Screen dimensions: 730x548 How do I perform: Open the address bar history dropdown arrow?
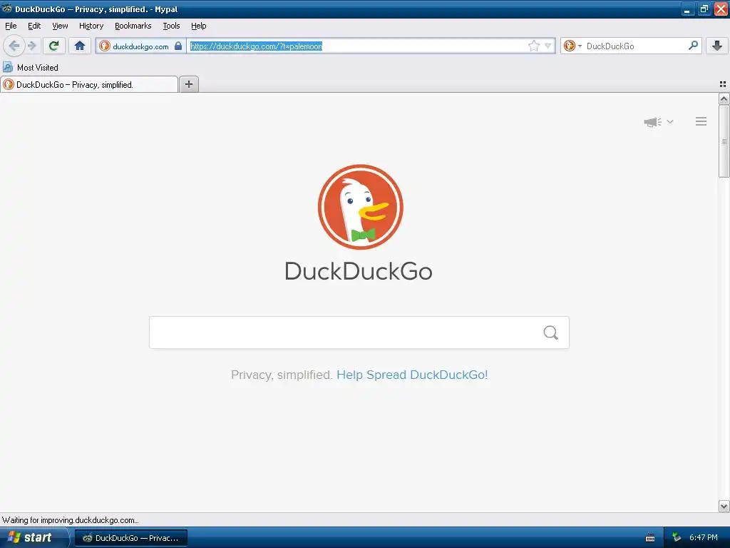pyautogui.click(x=548, y=46)
